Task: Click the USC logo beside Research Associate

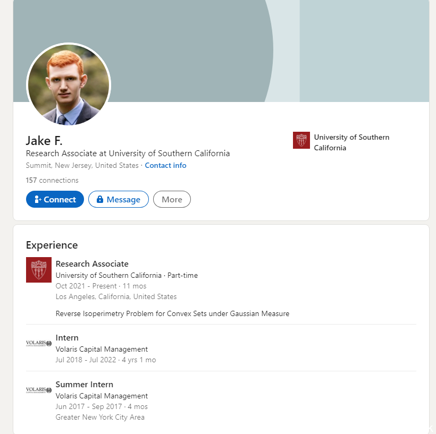Action: (39, 270)
